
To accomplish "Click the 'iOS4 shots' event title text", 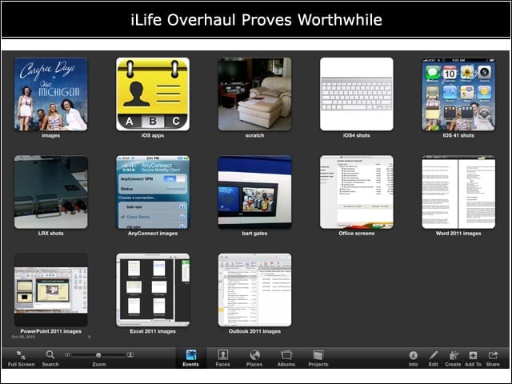I will pyautogui.click(x=357, y=135).
